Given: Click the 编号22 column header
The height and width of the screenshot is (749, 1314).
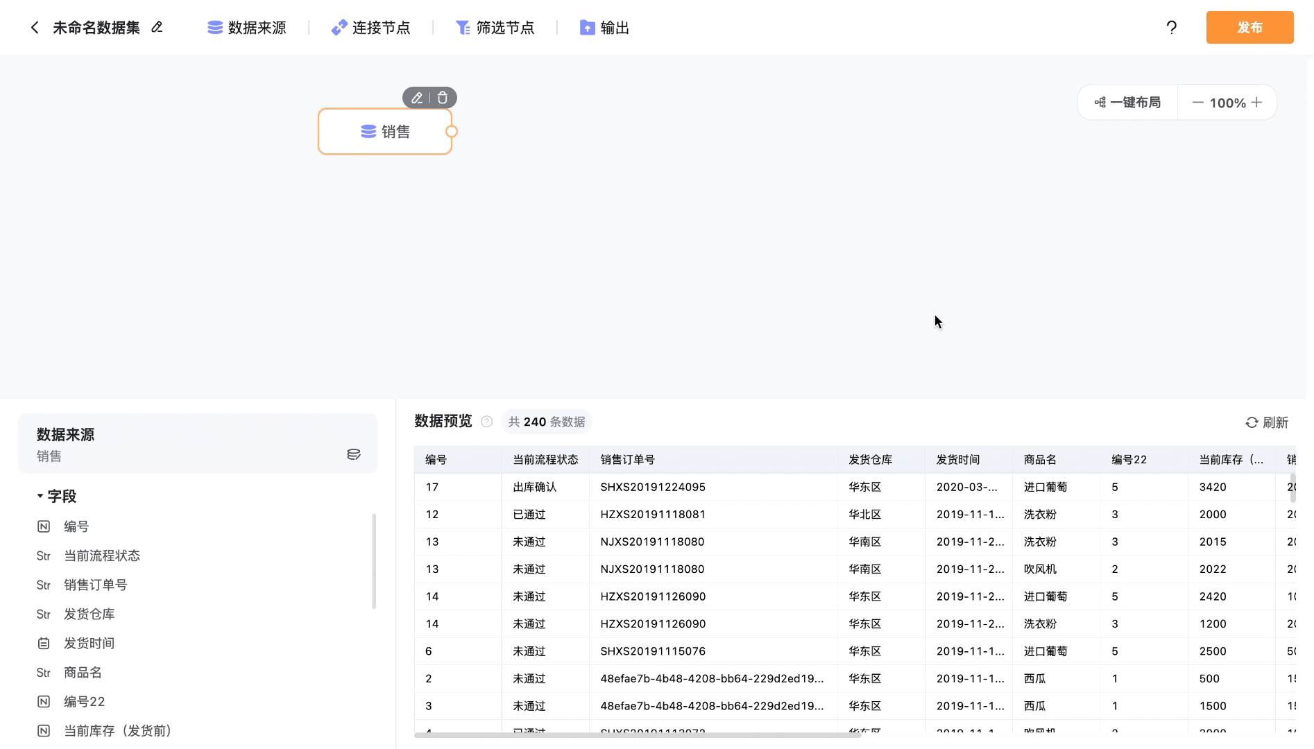Looking at the screenshot, I should pyautogui.click(x=1144, y=460).
